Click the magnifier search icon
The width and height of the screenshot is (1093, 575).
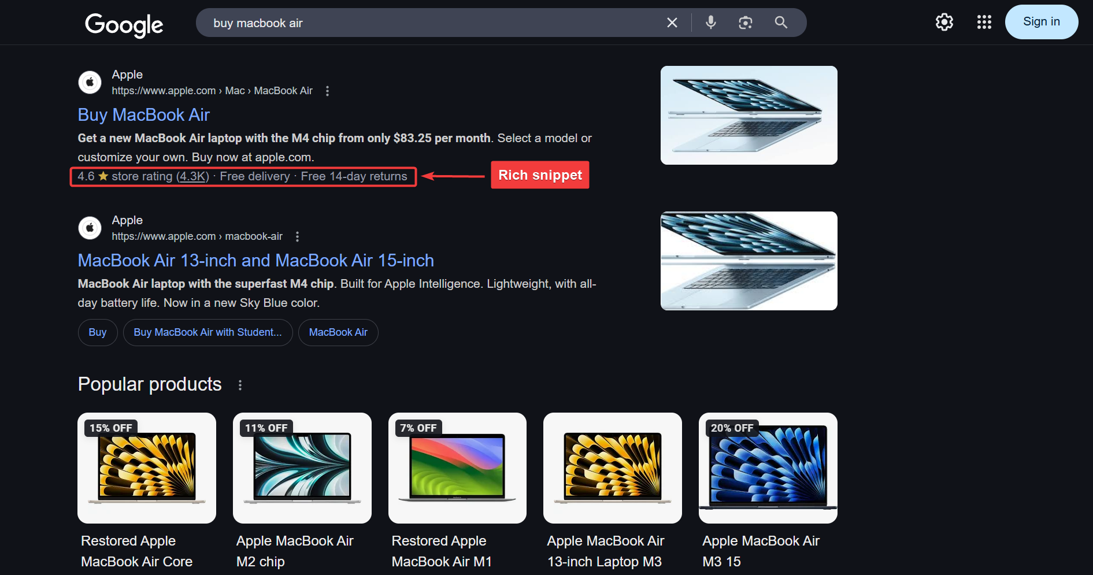(781, 23)
